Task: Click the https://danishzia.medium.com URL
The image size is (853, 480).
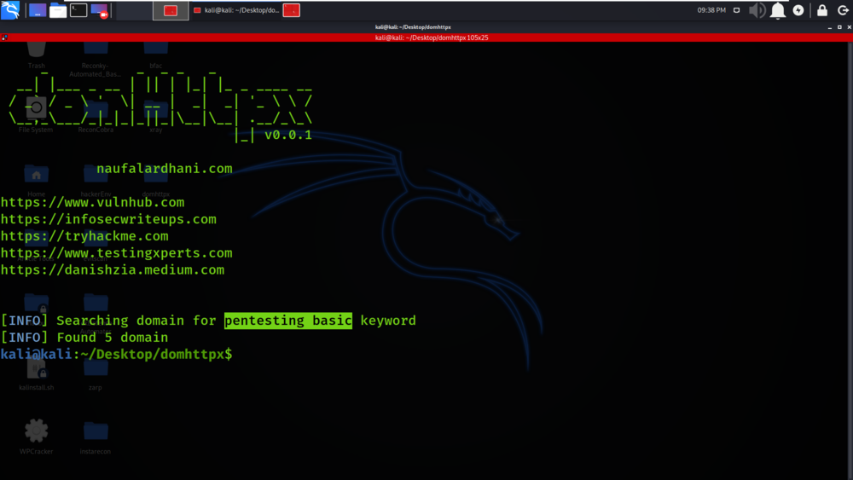Action: (112, 269)
